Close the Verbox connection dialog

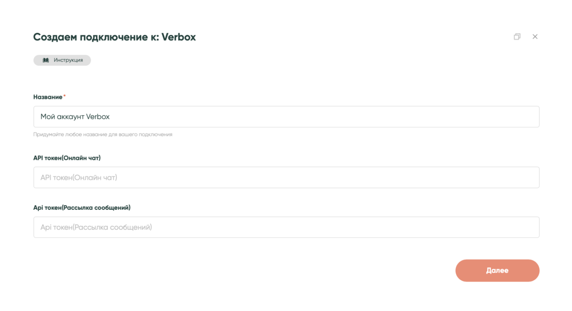(535, 37)
